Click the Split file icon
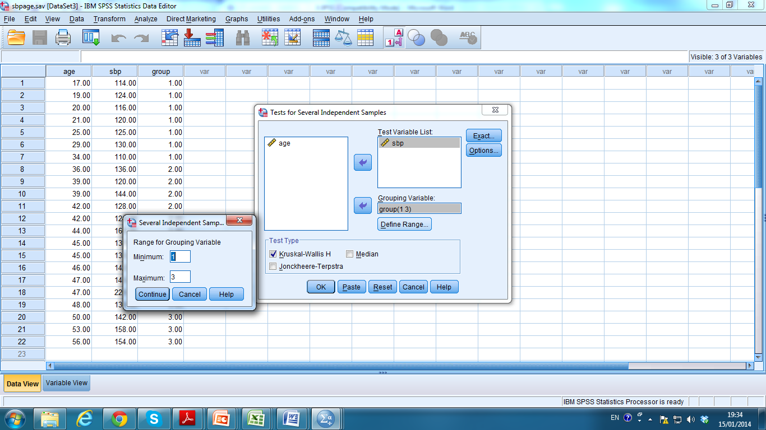766x430 pixels. 321,38
